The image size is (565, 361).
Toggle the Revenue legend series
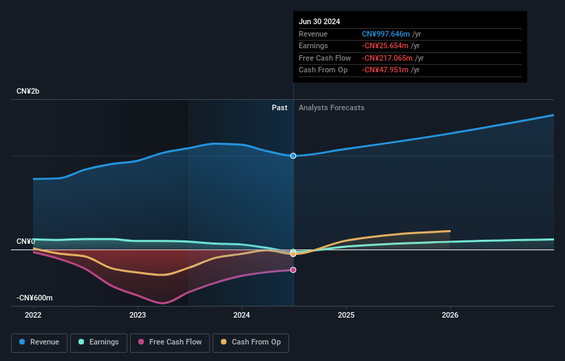pos(39,342)
